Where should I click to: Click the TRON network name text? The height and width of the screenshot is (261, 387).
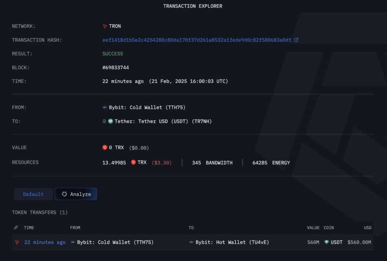coord(115,26)
